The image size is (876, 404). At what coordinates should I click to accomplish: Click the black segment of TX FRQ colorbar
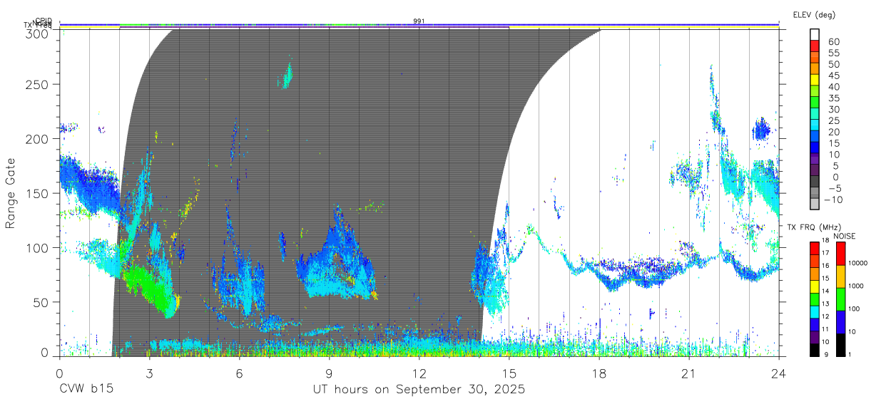tap(815, 349)
